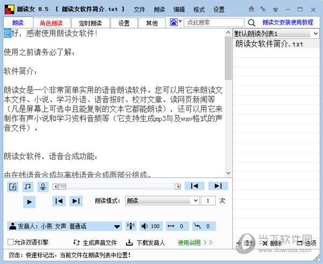The height and width of the screenshot is (264, 323).
Task: Click the shirt skin icon in title bar
Action: click(275, 9)
